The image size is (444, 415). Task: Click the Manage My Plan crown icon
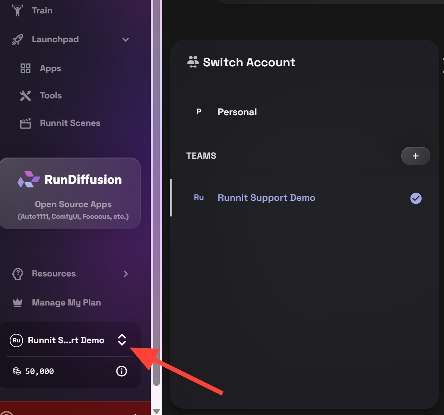click(x=17, y=303)
